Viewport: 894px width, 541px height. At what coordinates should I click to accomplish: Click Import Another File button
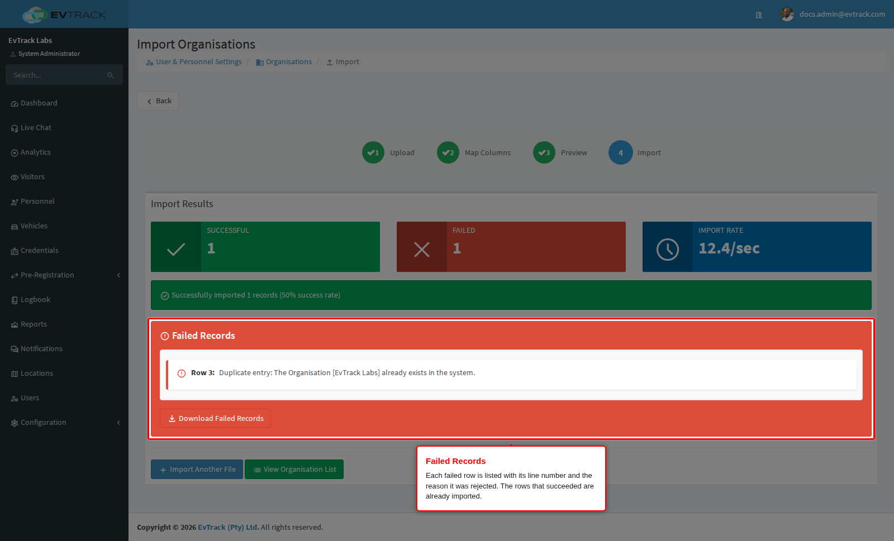pos(197,470)
